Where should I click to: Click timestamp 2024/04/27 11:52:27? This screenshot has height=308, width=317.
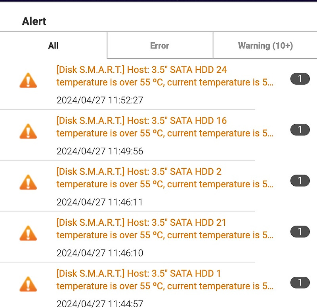(x=100, y=100)
